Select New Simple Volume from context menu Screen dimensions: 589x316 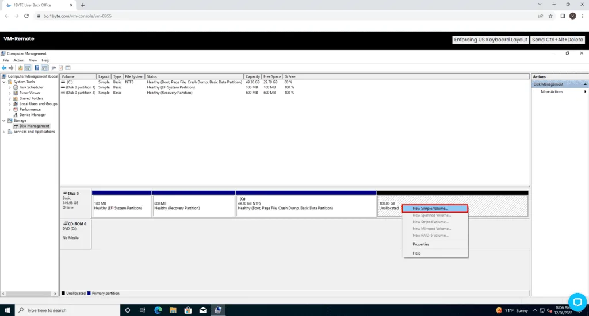(x=435, y=208)
